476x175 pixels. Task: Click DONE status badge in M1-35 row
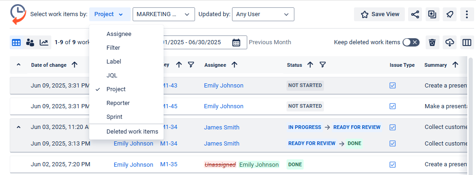click(295, 164)
